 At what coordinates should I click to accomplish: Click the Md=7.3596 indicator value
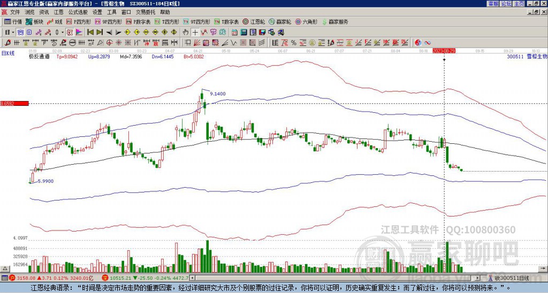(131, 56)
